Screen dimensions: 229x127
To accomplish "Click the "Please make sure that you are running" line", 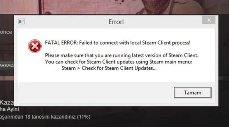I will tap(122, 56).
